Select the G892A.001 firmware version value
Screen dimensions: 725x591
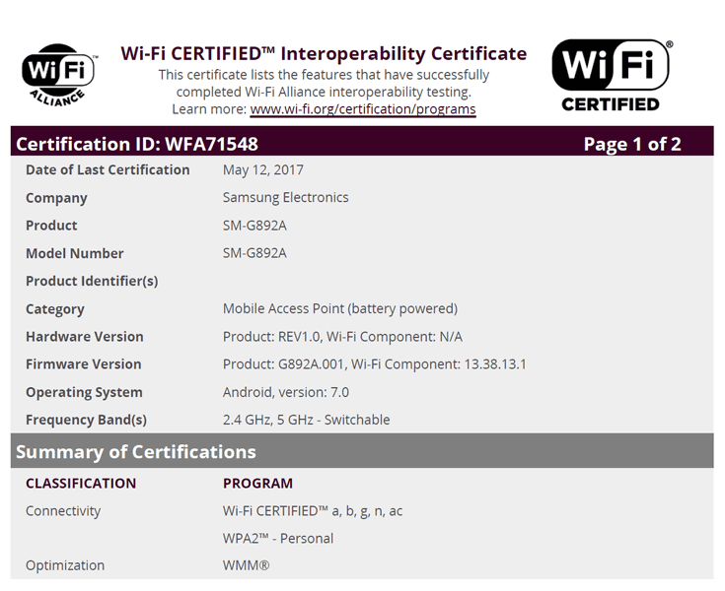tap(375, 364)
